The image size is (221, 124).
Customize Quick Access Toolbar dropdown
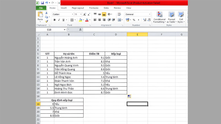(59, 3)
